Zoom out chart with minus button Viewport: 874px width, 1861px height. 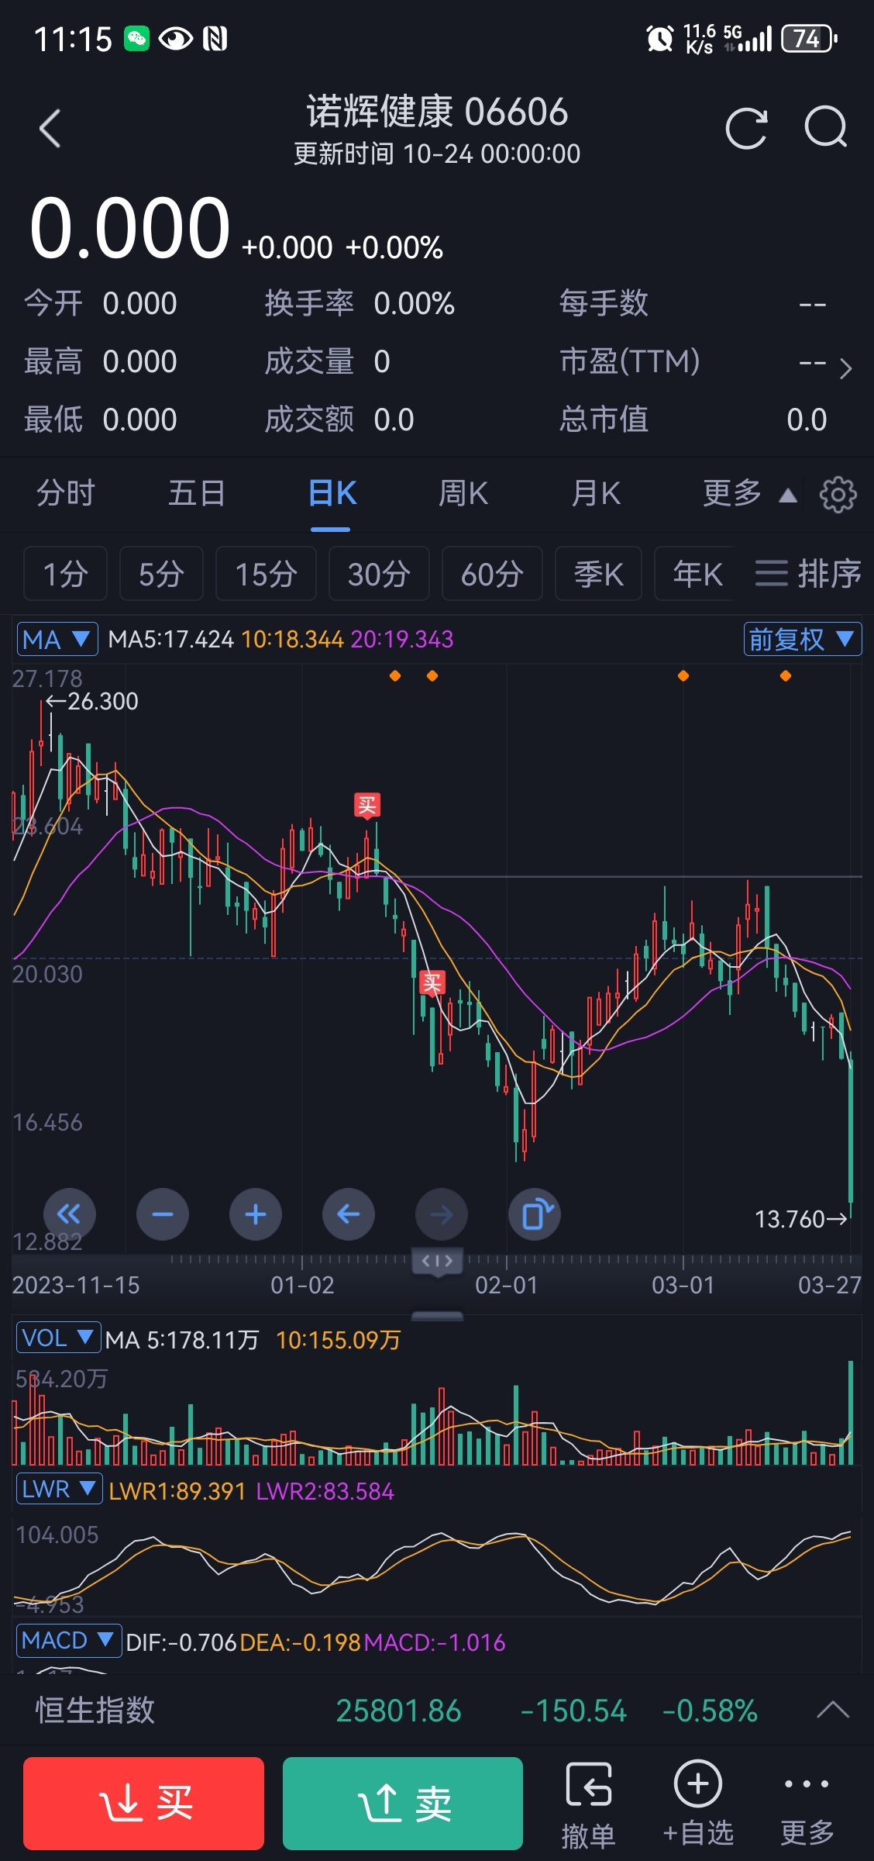pos(163,1214)
